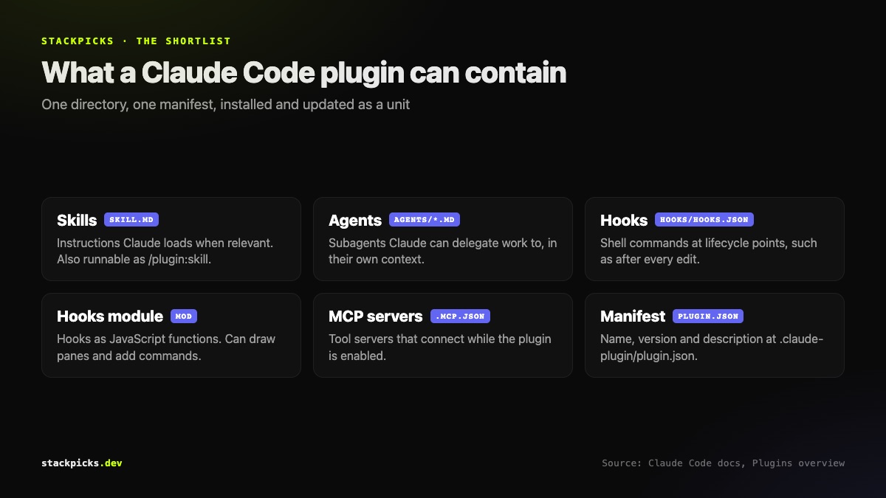Image resolution: width=886 pixels, height=498 pixels.
Task: Click the HOOKS/HOOKS.JSON badge
Action: tap(704, 220)
